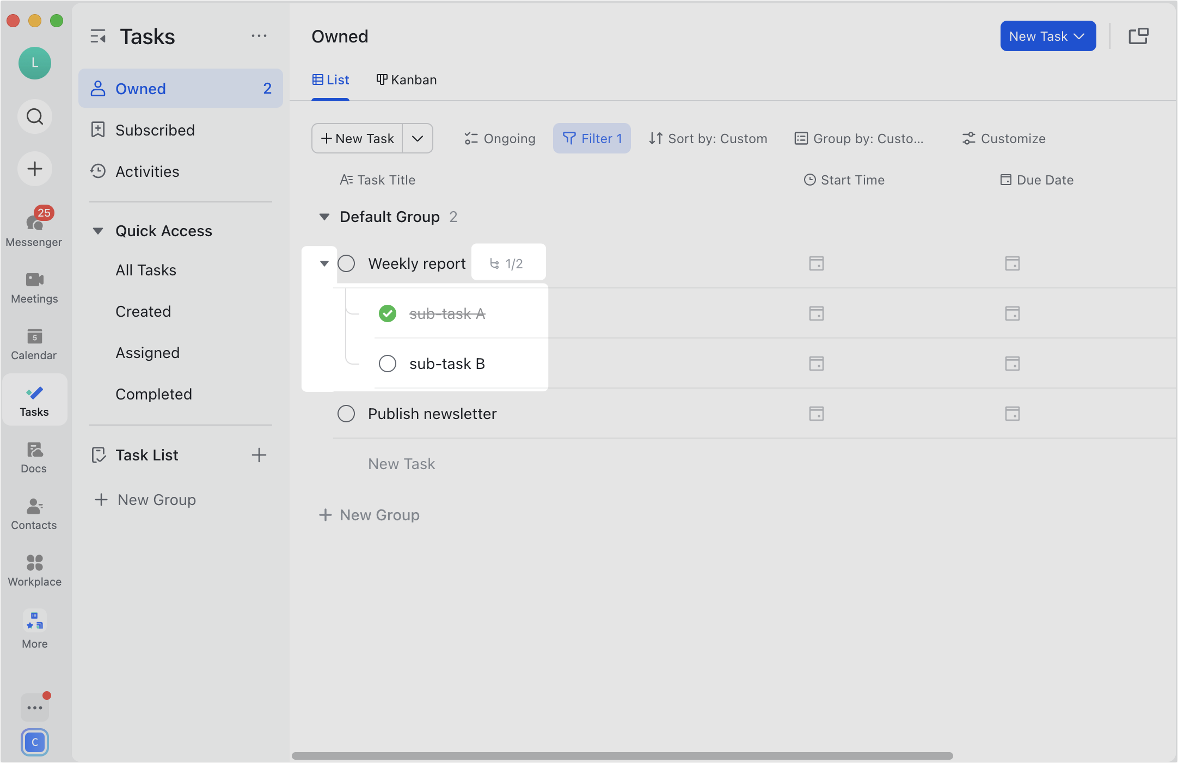Open Contacts from the sidebar
The width and height of the screenshot is (1178, 763).
34,512
